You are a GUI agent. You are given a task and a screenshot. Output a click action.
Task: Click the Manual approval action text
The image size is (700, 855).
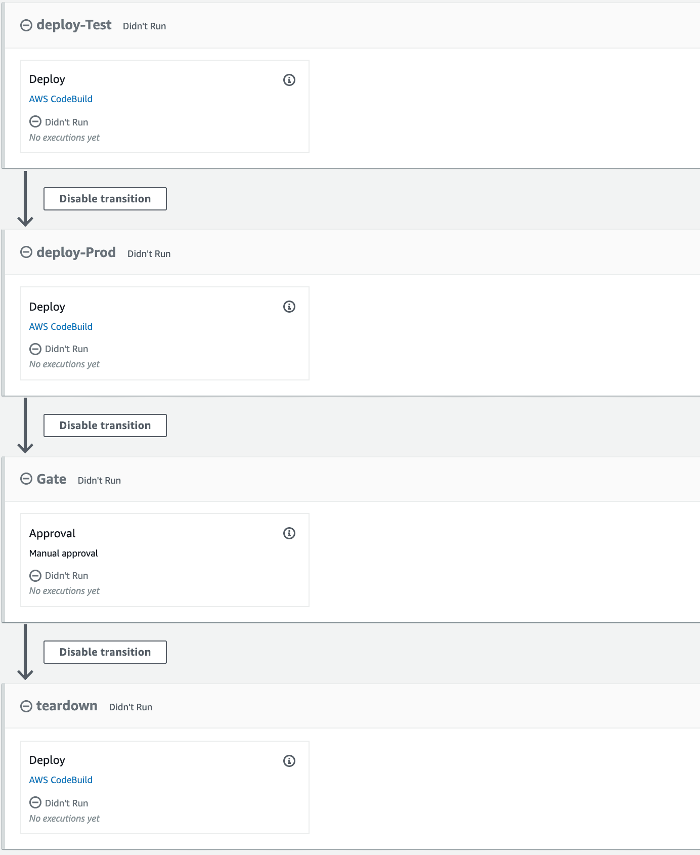[64, 553]
